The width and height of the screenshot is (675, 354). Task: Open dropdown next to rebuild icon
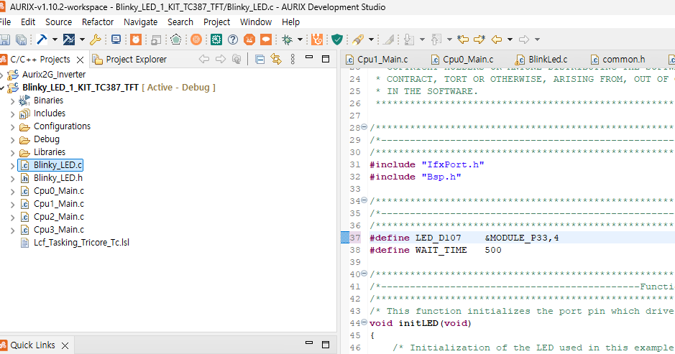click(x=82, y=39)
